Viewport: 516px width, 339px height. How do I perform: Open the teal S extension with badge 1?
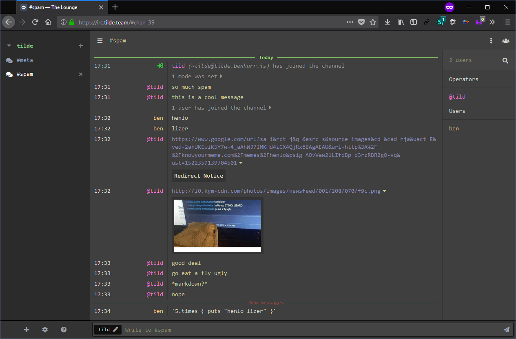[x=440, y=22]
